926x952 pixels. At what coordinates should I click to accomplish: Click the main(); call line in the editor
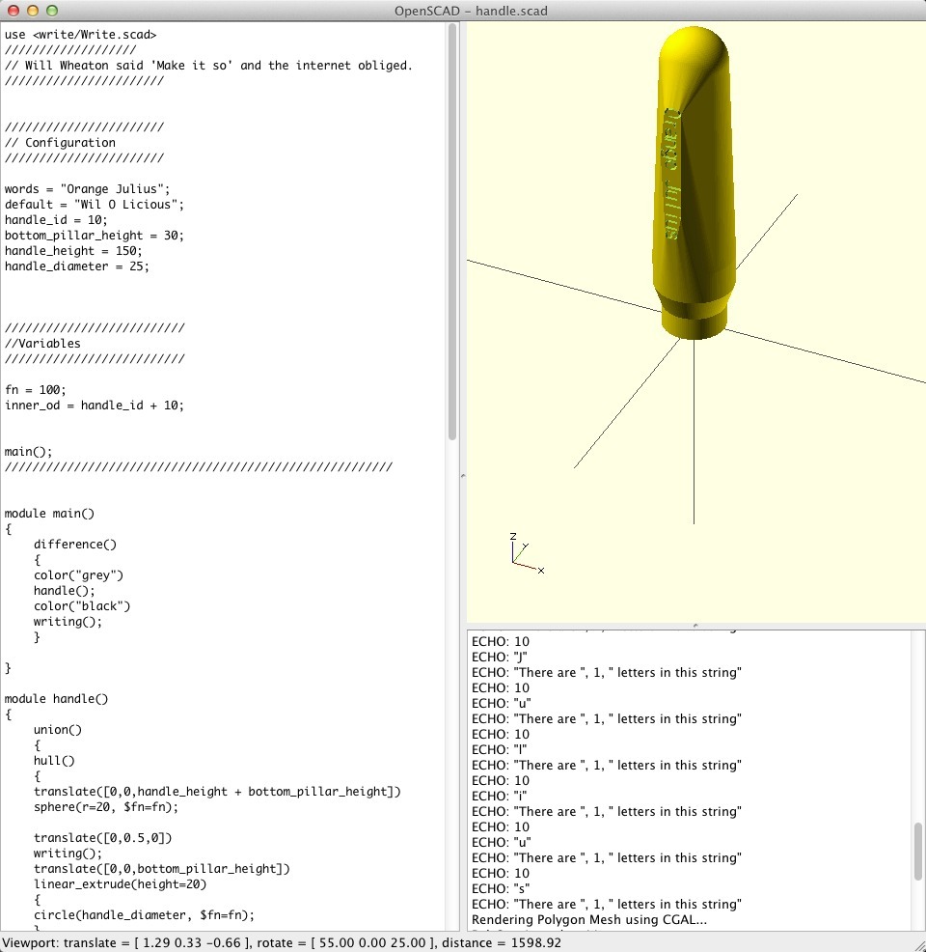pos(28,452)
